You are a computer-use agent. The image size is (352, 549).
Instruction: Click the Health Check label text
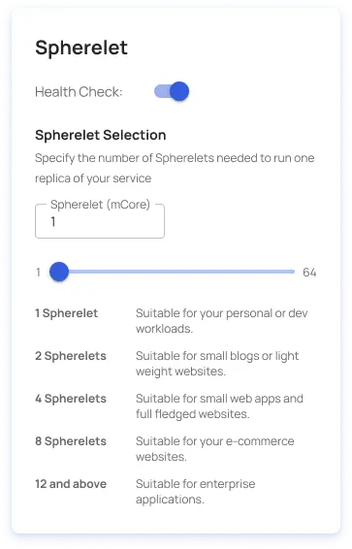pyautogui.click(x=79, y=92)
